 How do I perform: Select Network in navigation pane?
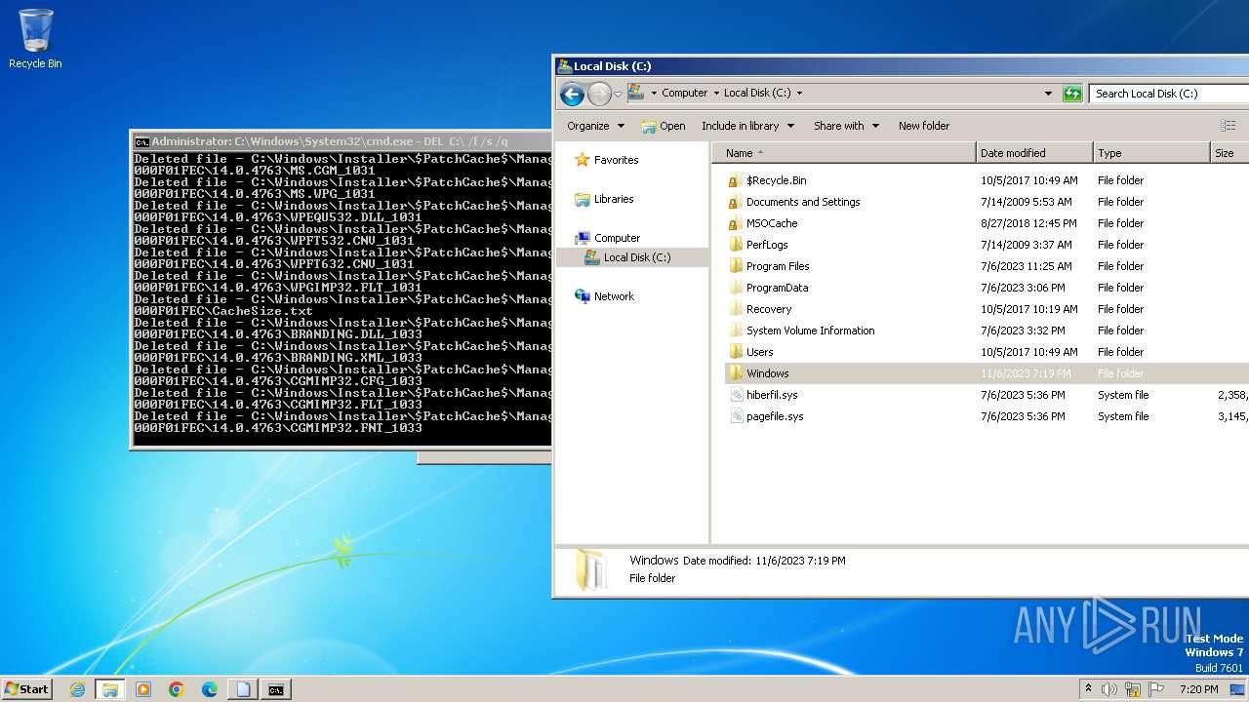click(604, 296)
